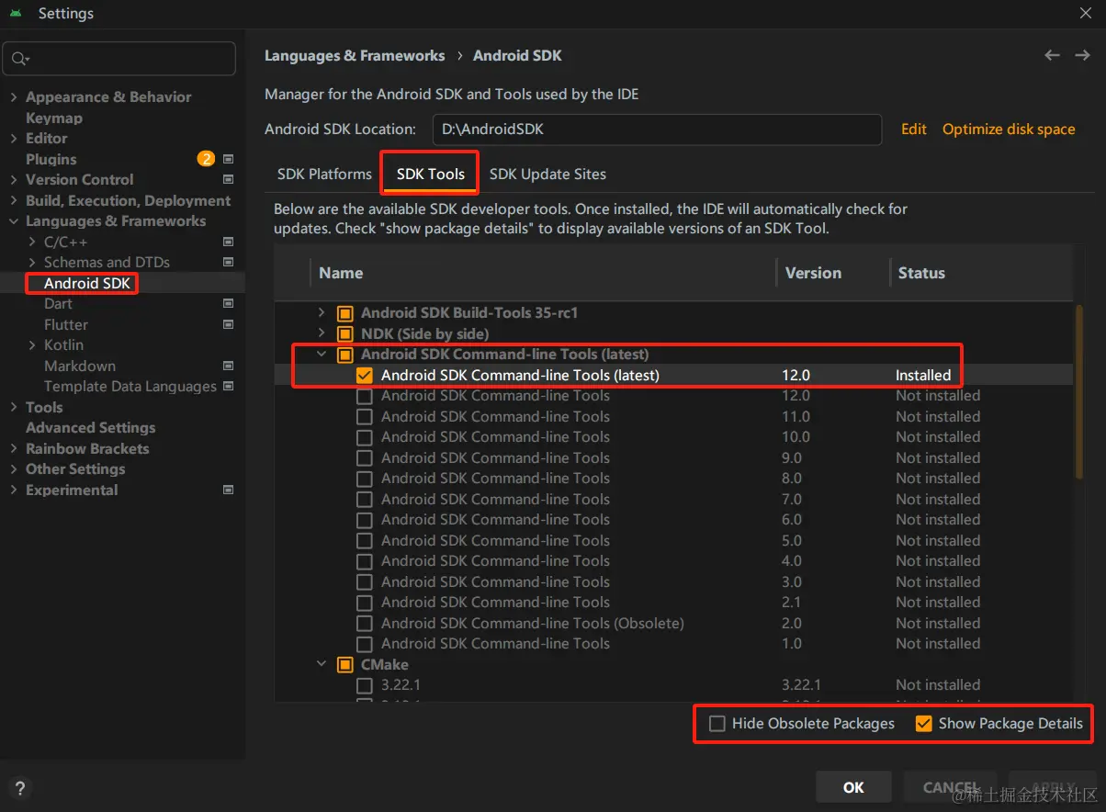Click the project-level icon beside Flutter
The image size is (1106, 812).
click(x=228, y=324)
